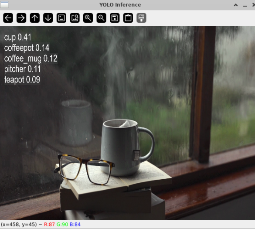Screen dimensions: 255x229
Task: Click the 'pitcher 0.11' prediction label
Action: tap(22, 69)
